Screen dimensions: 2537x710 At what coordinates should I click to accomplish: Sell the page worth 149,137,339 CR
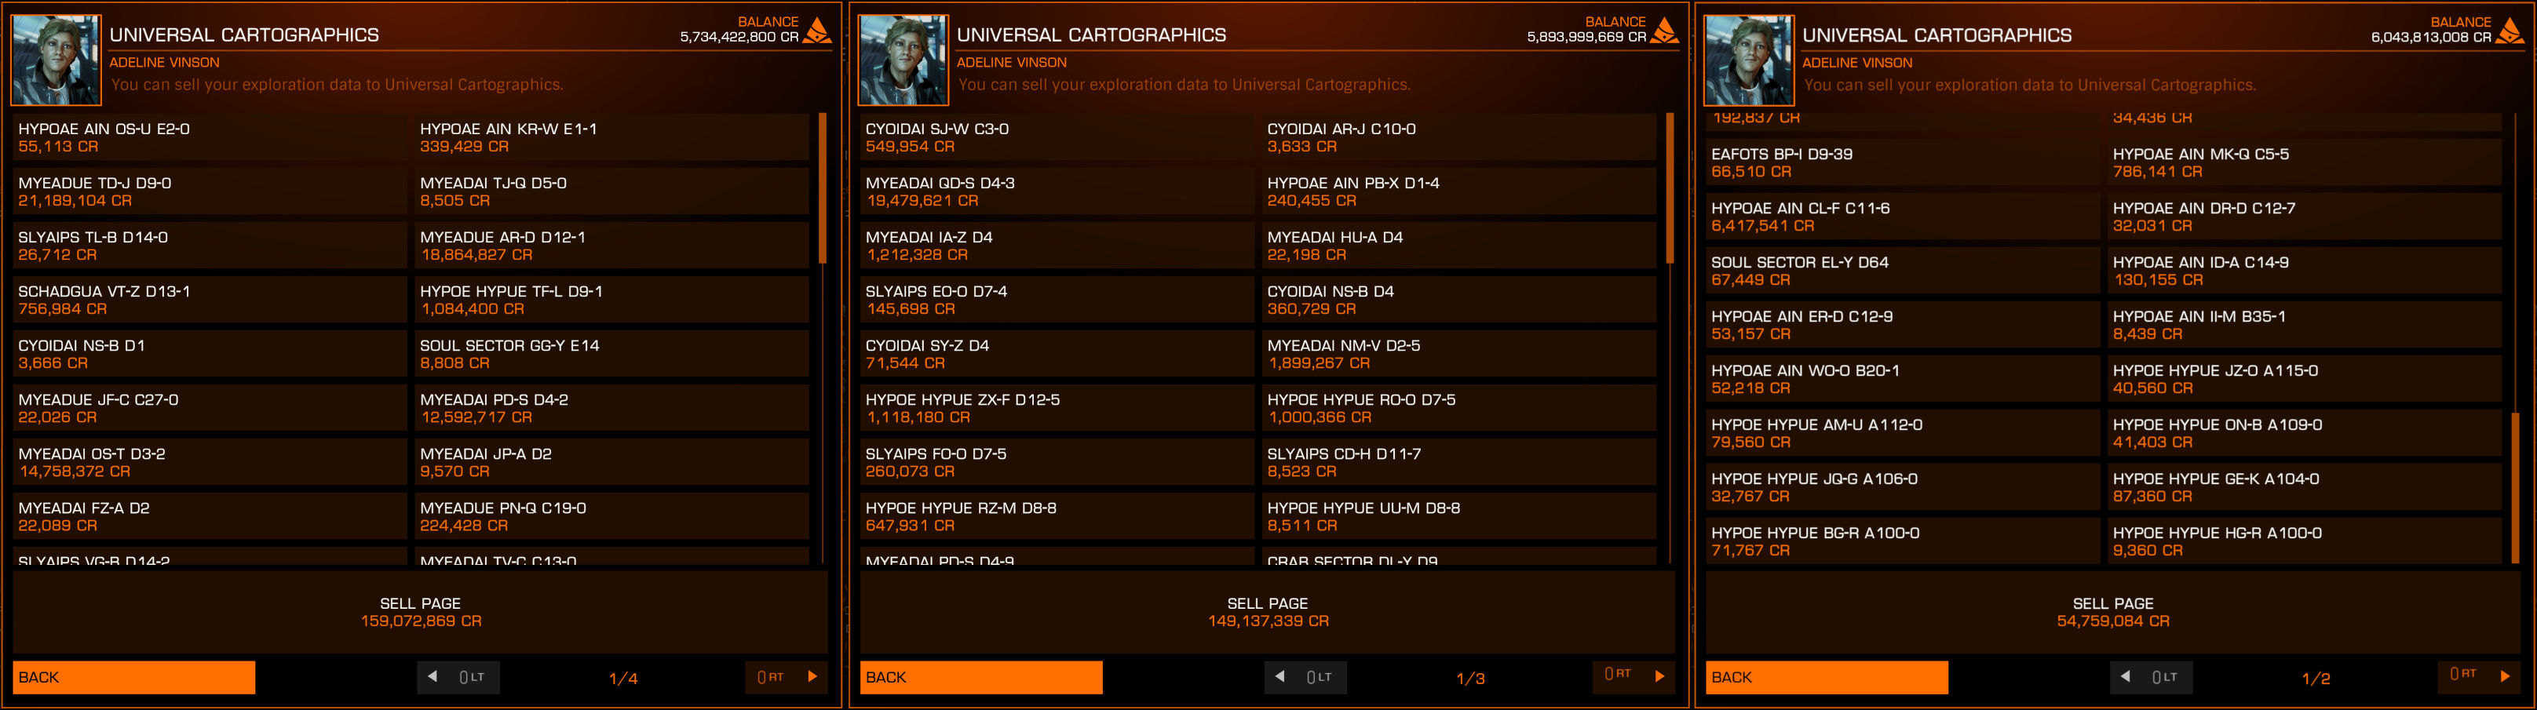point(1268,611)
